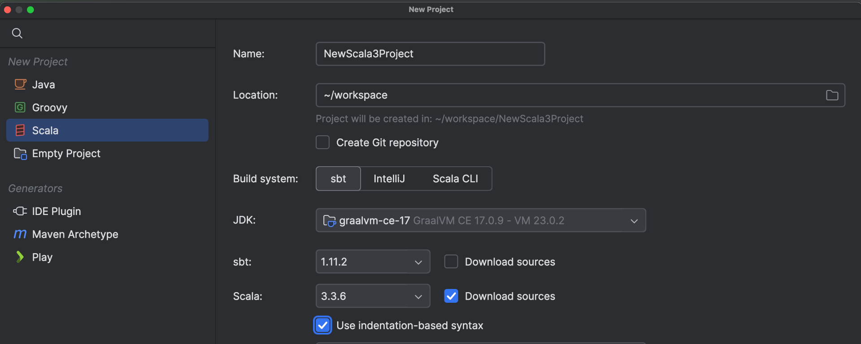This screenshot has width=861, height=344.
Task: Open Play generator
Action: coord(107,257)
